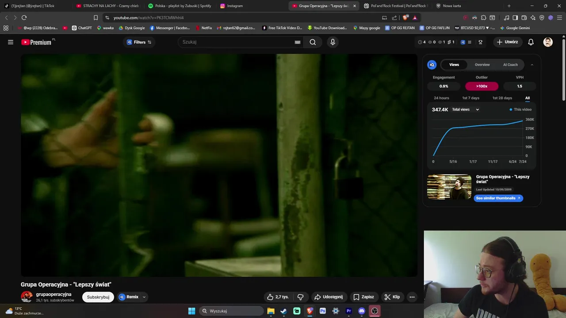Switch to vidIQ Overview tab
566x318 pixels.
(482, 64)
